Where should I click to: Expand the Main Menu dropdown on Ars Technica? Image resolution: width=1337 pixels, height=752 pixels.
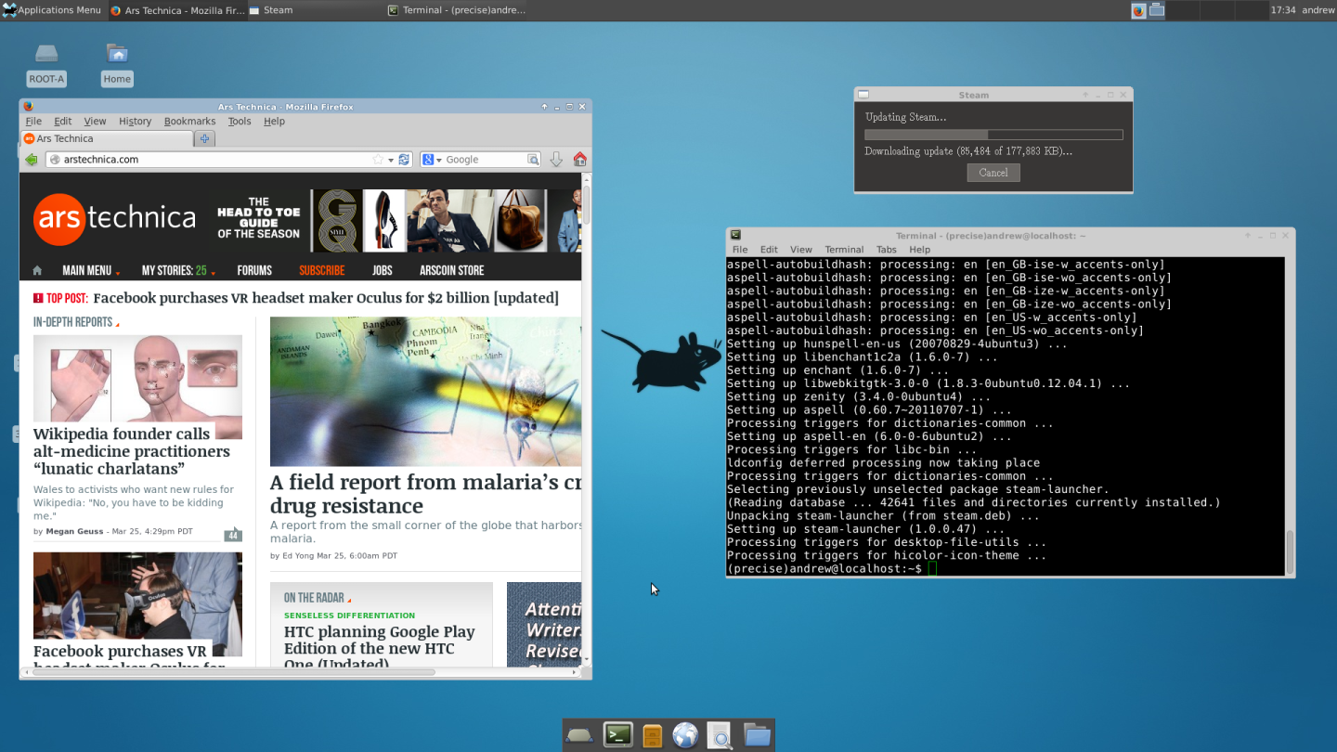[91, 271]
